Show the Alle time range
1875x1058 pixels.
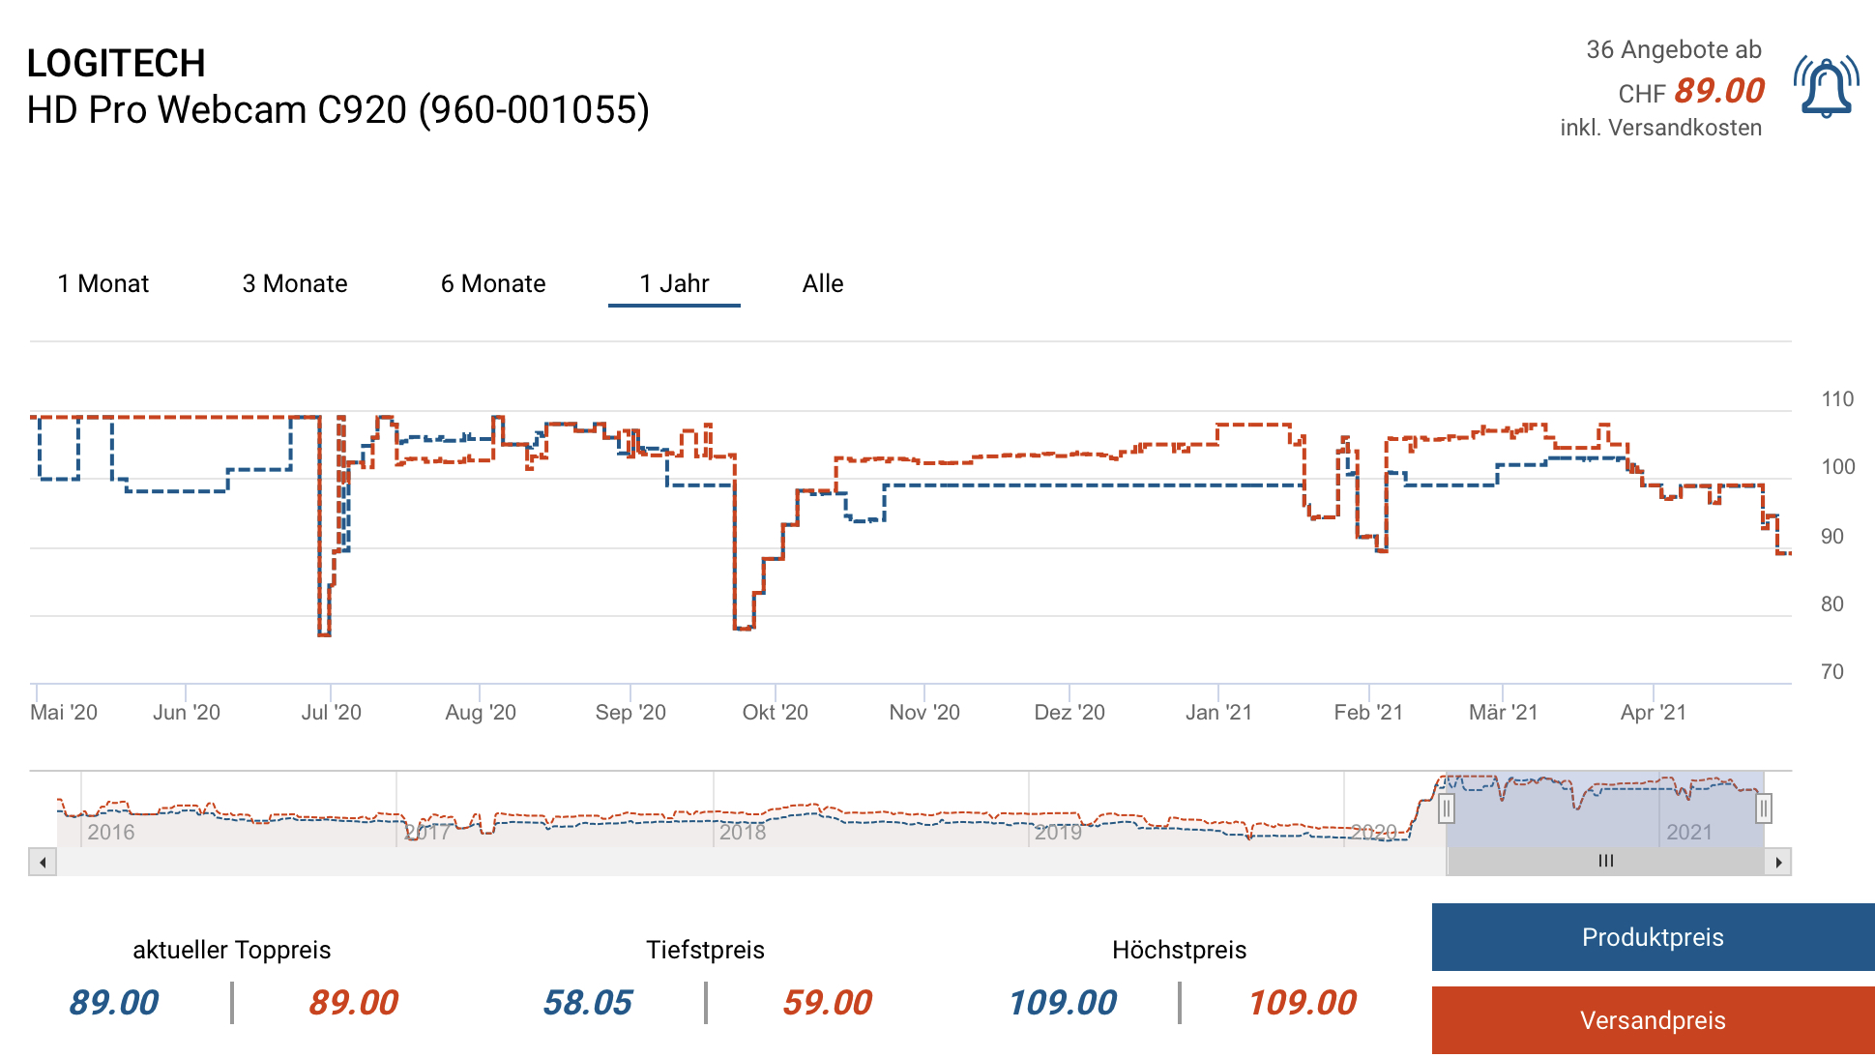point(823,283)
